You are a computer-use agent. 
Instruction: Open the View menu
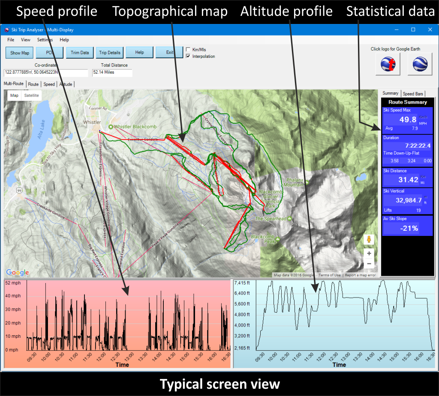[x=26, y=40]
